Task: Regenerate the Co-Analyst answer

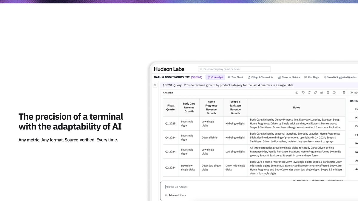Action: pos(309,93)
